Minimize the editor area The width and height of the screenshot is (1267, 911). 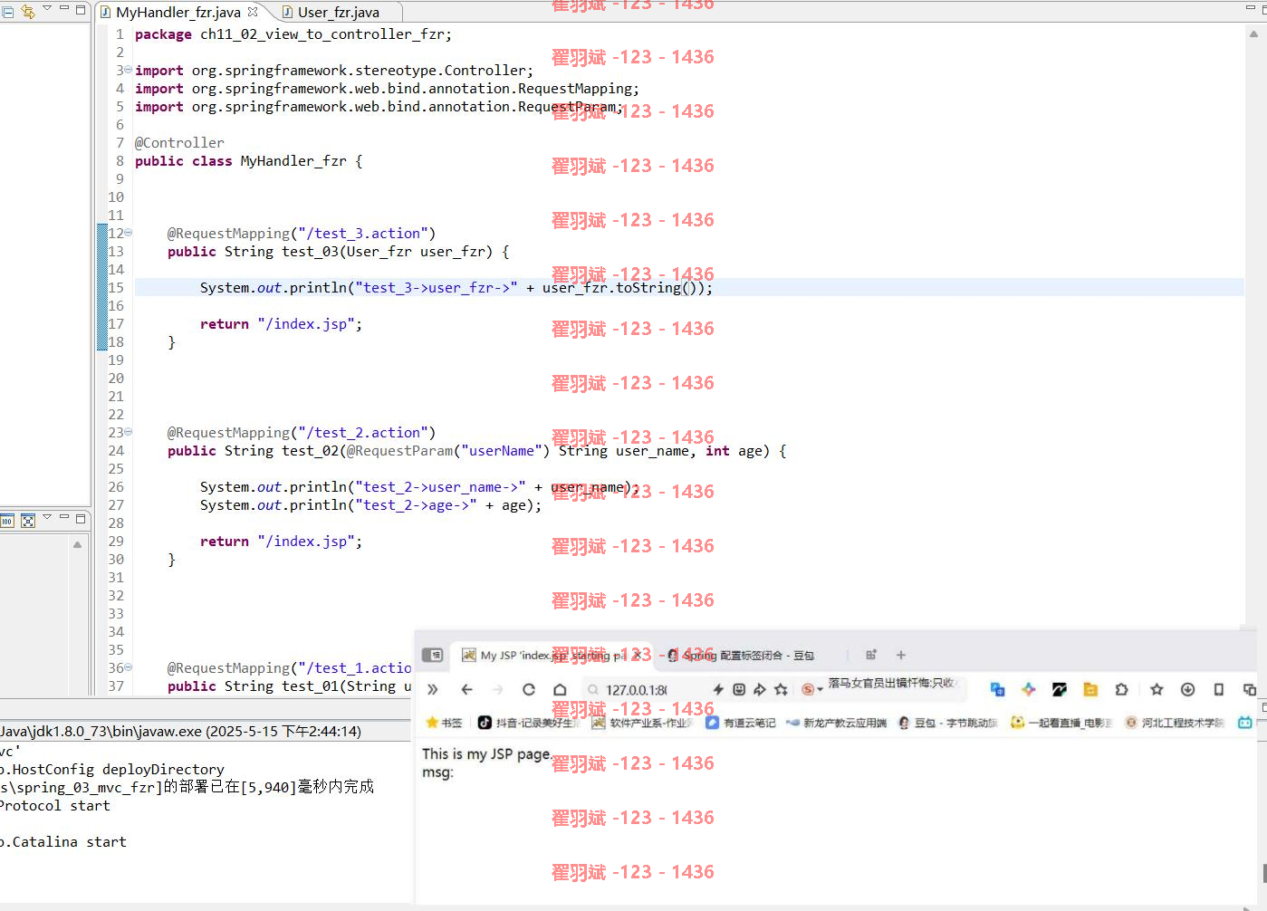coord(1251,8)
